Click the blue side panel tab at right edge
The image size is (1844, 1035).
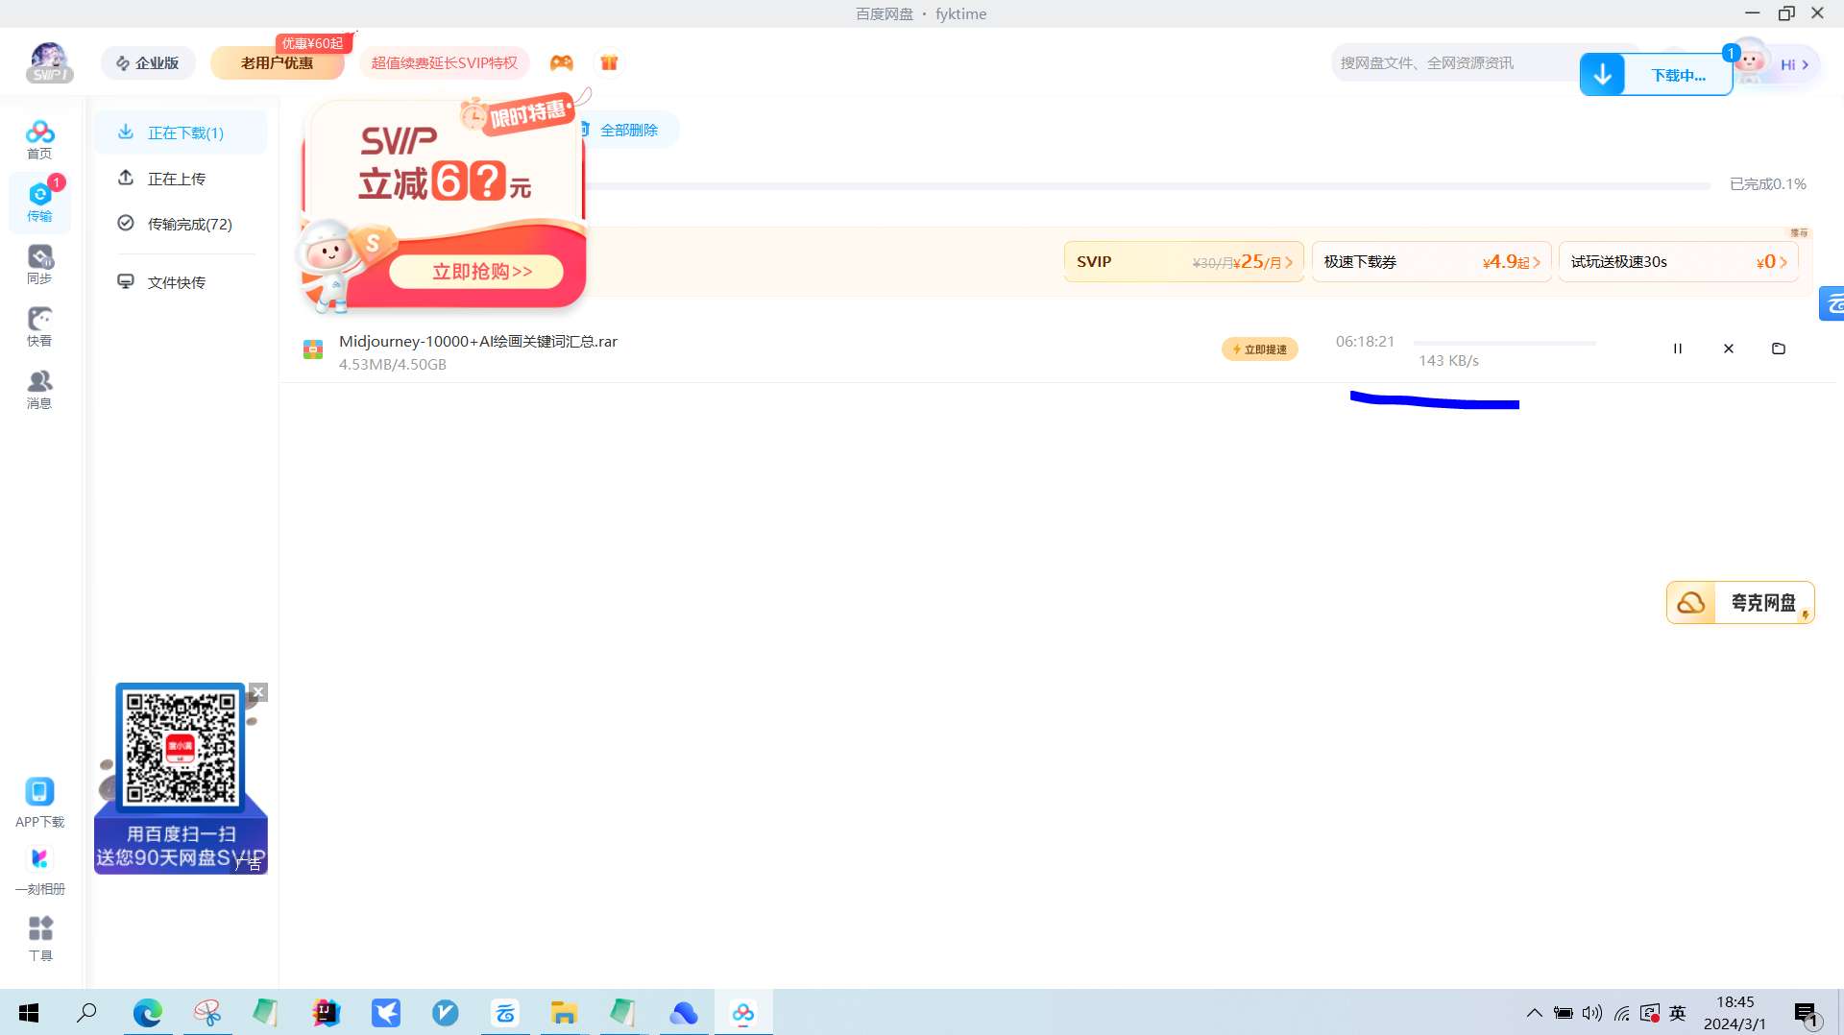pos(1832,303)
